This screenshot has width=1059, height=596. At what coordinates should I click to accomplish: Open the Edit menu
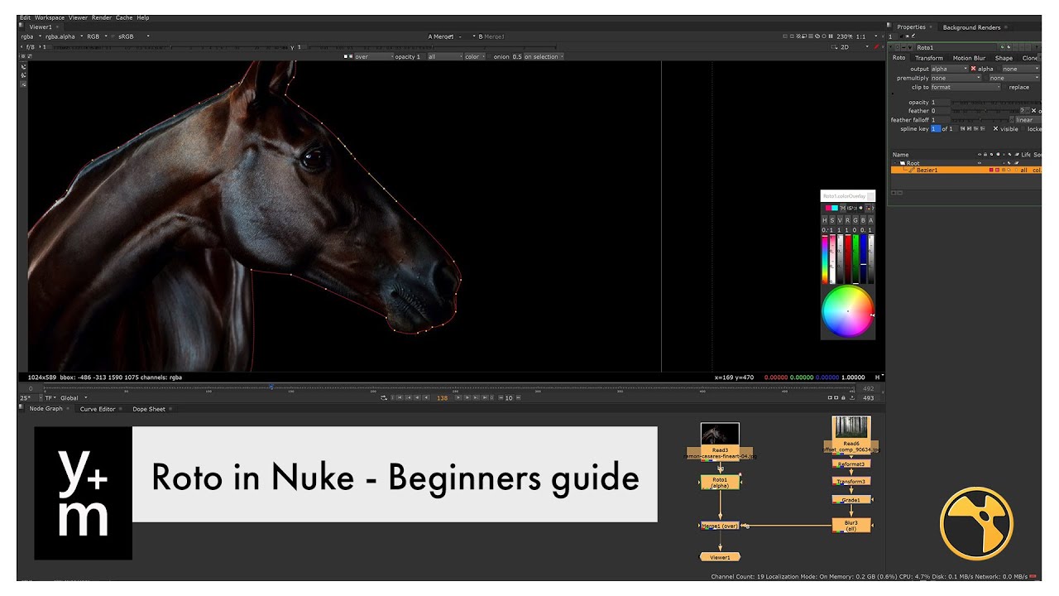click(x=25, y=17)
